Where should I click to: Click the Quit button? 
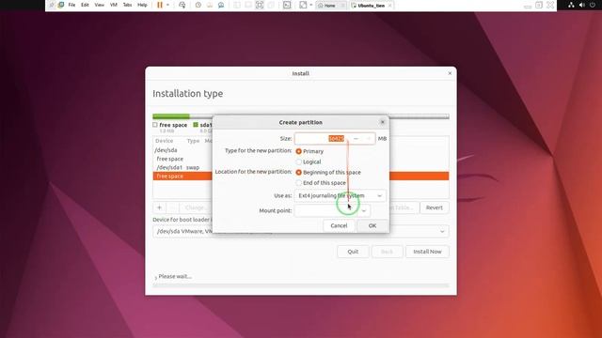(353, 252)
